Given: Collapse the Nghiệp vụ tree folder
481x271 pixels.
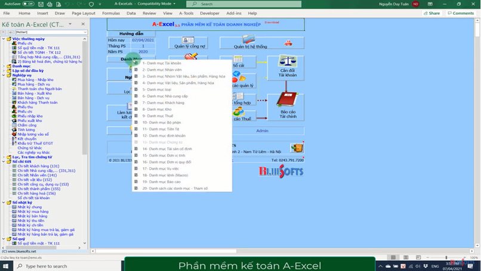Looking at the screenshot, I should pos(4,75).
